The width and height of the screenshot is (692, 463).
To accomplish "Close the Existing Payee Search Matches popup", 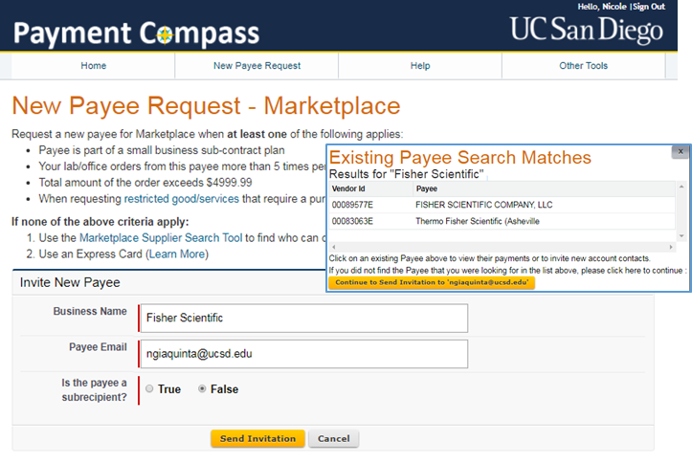I will pos(681,151).
